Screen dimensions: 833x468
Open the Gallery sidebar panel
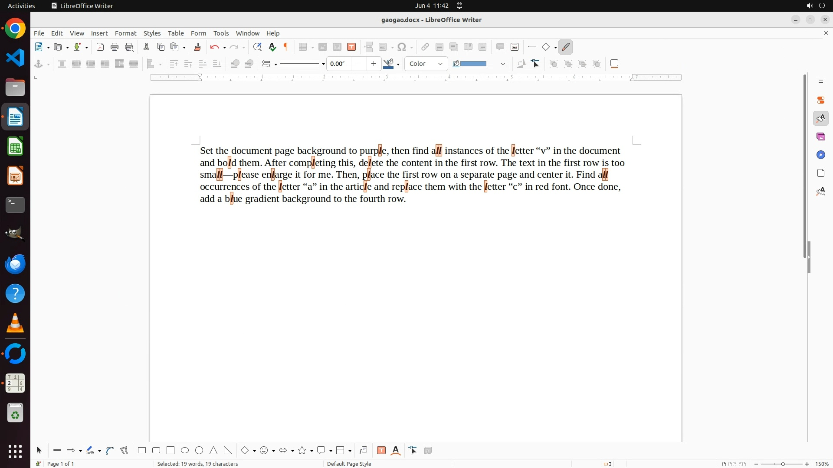click(x=820, y=136)
